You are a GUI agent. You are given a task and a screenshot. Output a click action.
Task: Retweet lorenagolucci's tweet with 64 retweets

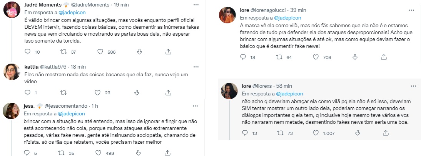280,57
